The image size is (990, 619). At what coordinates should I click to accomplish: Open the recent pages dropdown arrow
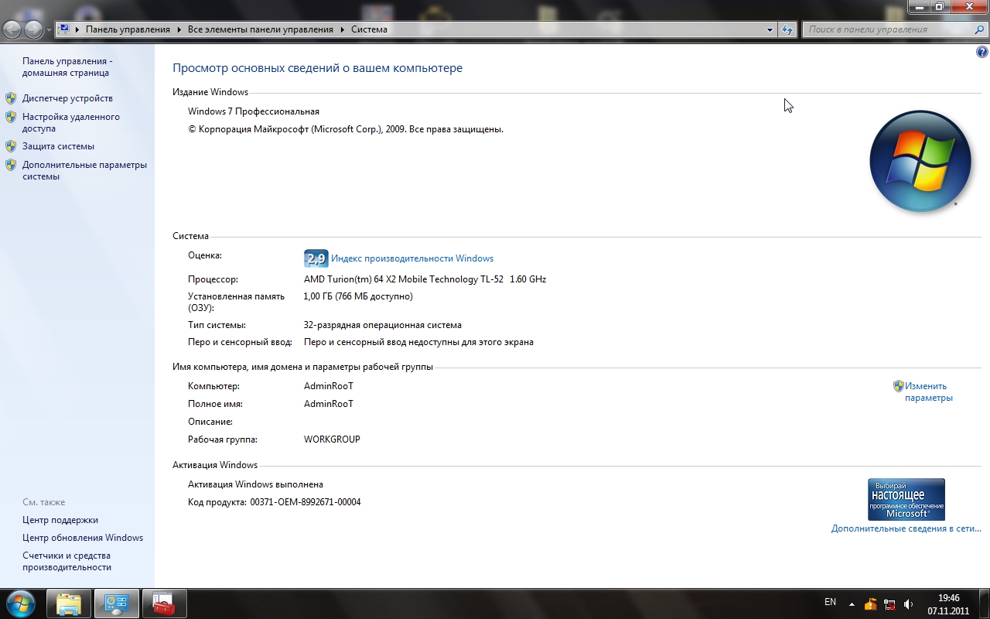point(49,30)
